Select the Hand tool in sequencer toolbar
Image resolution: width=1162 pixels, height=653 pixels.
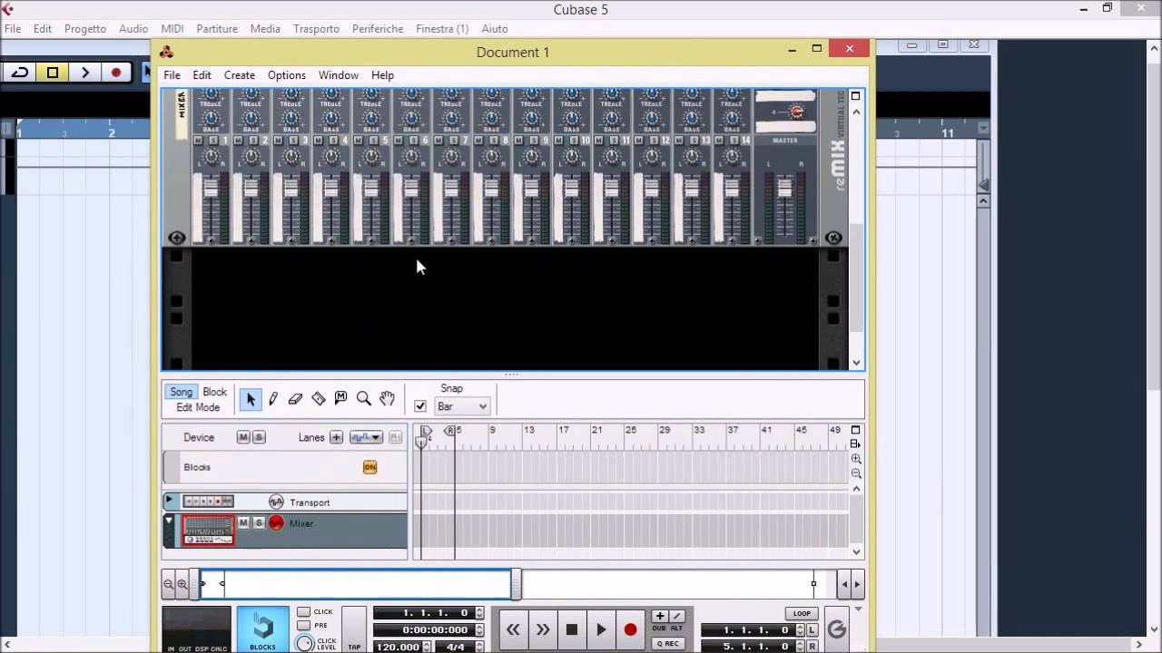387,399
